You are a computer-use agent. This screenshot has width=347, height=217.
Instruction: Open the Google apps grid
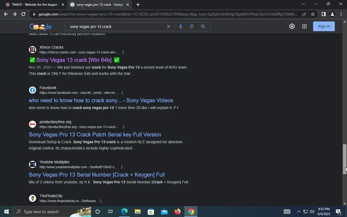pyautogui.click(x=304, y=26)
